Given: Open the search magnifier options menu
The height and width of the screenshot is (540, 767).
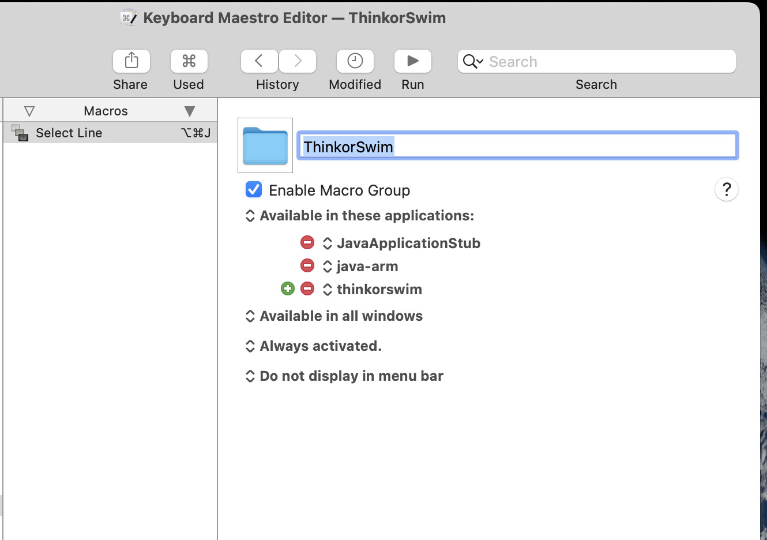Looking at the screenshot, I should click(x=473, y=61).
